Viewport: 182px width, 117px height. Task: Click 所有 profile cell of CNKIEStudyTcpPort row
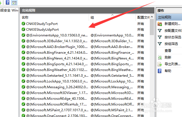coord(141,24)
